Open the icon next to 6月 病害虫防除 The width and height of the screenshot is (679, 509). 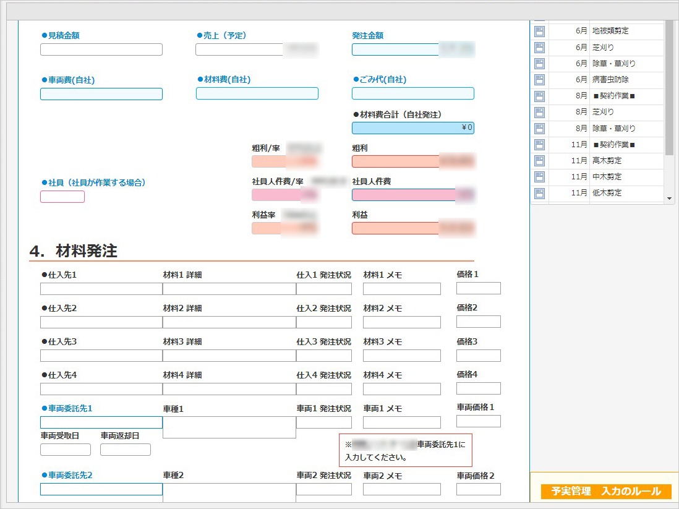tap(539, 80)
